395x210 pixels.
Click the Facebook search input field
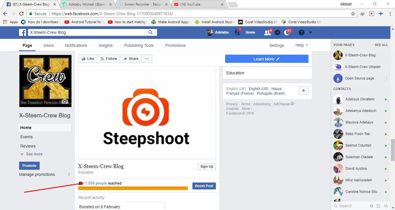(86, 32)
